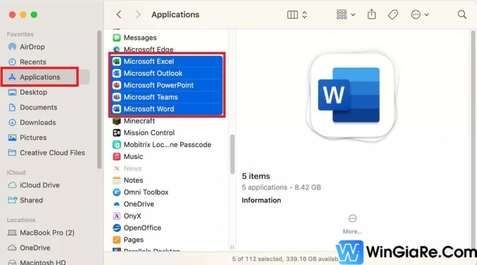Open the ellipsis action menu dropdown
Screen dimensions: 477x265
point(420,14)
